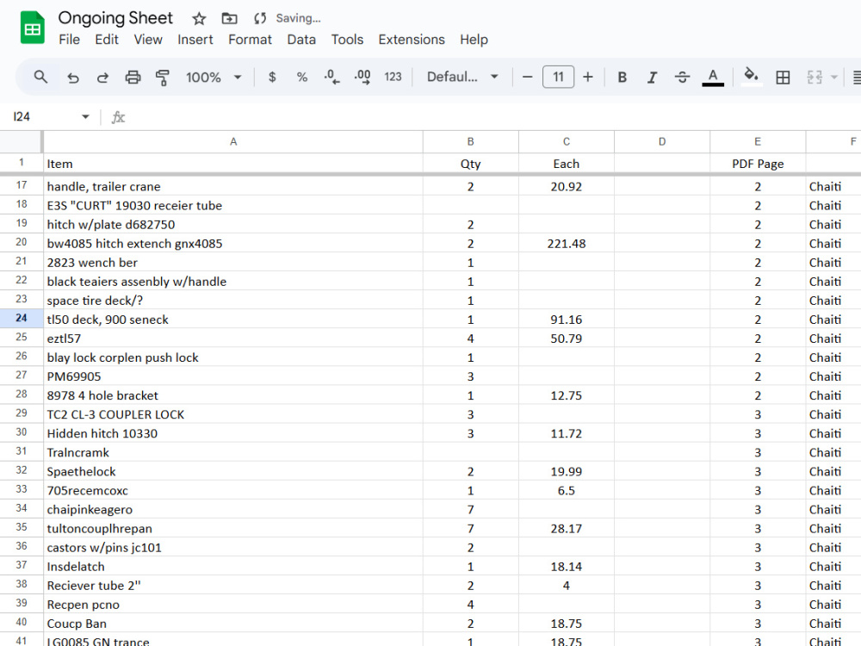
Task: Toggle strikethrough formatting
Action: point(682,77)
